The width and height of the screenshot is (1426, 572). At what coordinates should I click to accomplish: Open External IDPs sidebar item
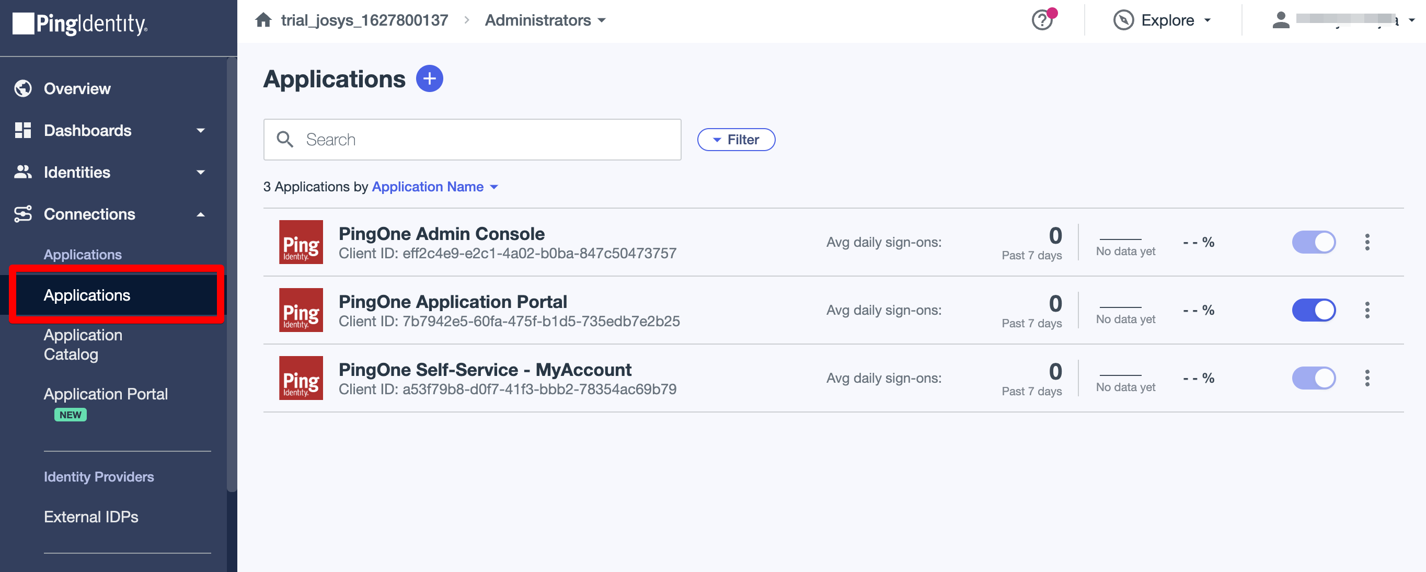click(x=91, y=517)
